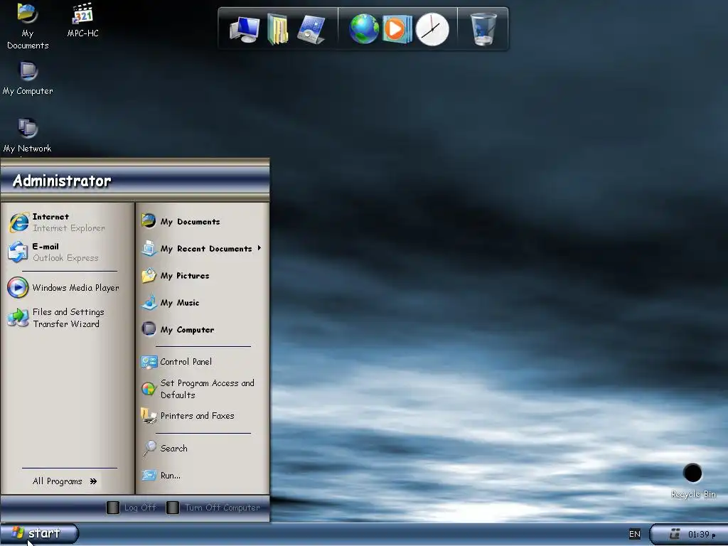Open My Documents desktop icon
Viewport: 728px width, 546px height.
coord(28,26)
